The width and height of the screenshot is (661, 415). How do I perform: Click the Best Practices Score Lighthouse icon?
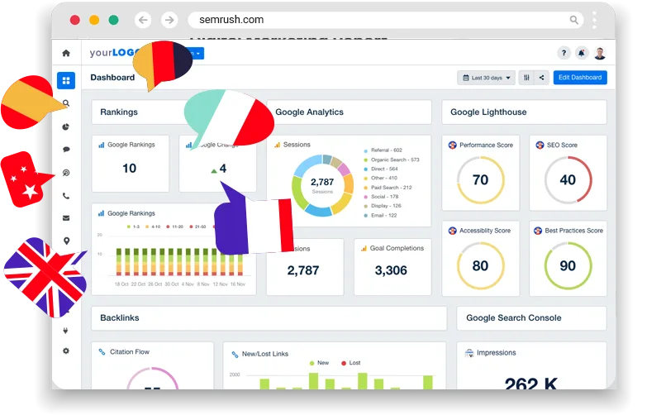[x=538, y=231]
